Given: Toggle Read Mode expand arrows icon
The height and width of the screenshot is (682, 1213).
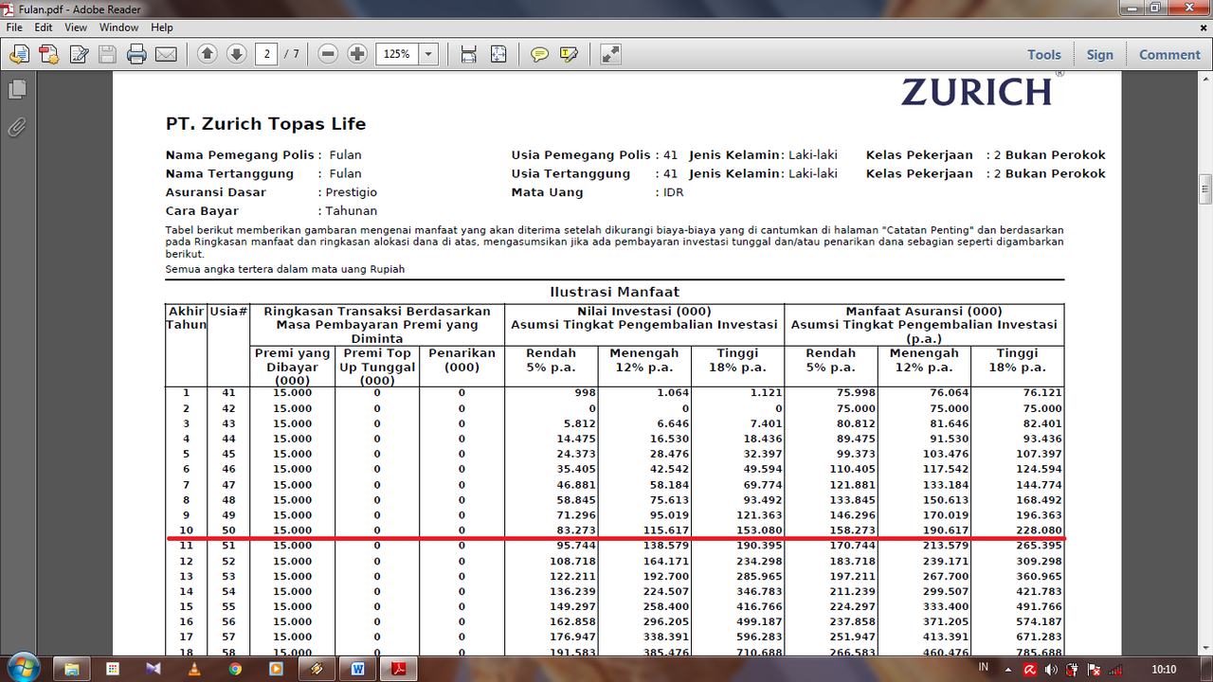Looking at the screenshot, I should (610, 54).
